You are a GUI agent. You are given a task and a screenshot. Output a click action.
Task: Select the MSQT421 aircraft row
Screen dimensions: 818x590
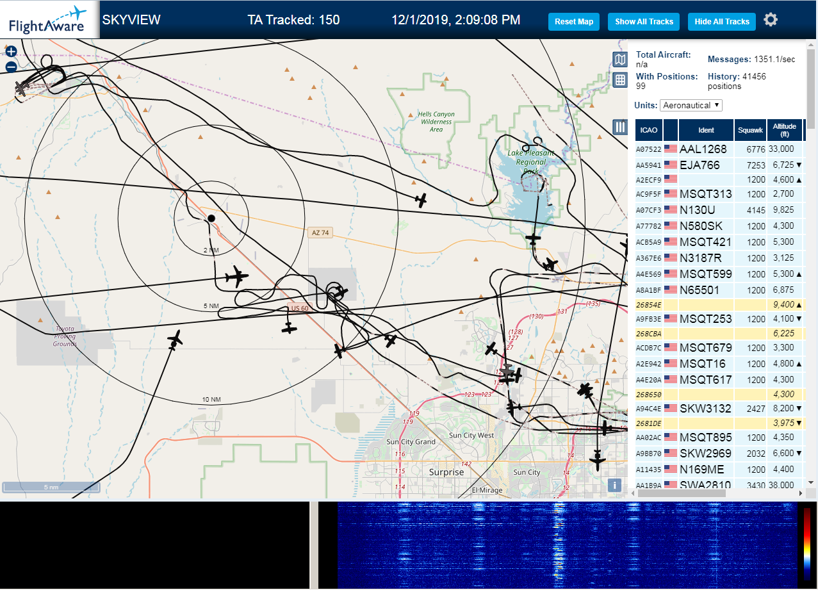[x=719, y=242]
